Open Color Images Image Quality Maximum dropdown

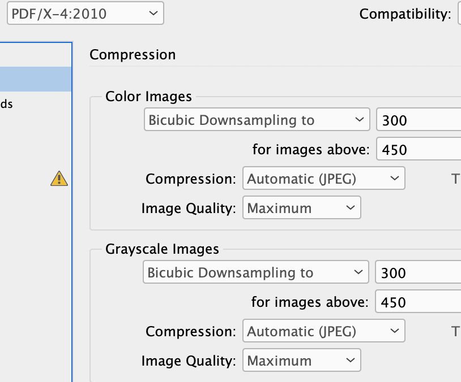click(302, 207)
